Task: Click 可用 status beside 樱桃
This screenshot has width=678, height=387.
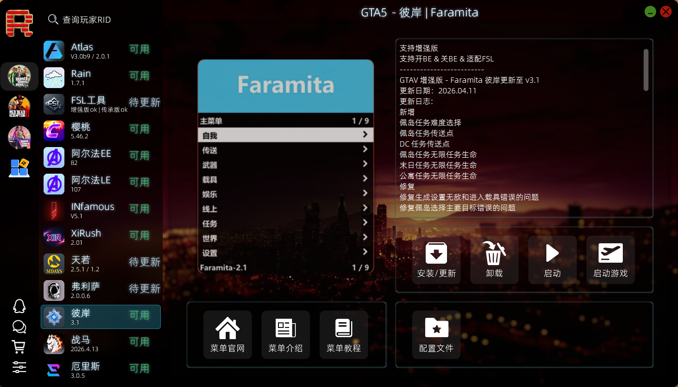Action: pos(139,129)
